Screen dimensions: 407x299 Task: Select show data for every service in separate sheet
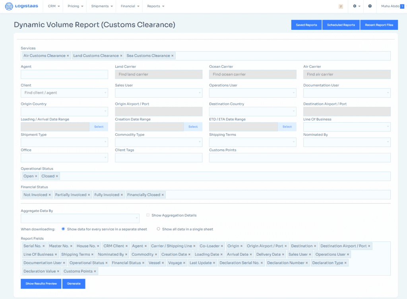click(63, 229)
